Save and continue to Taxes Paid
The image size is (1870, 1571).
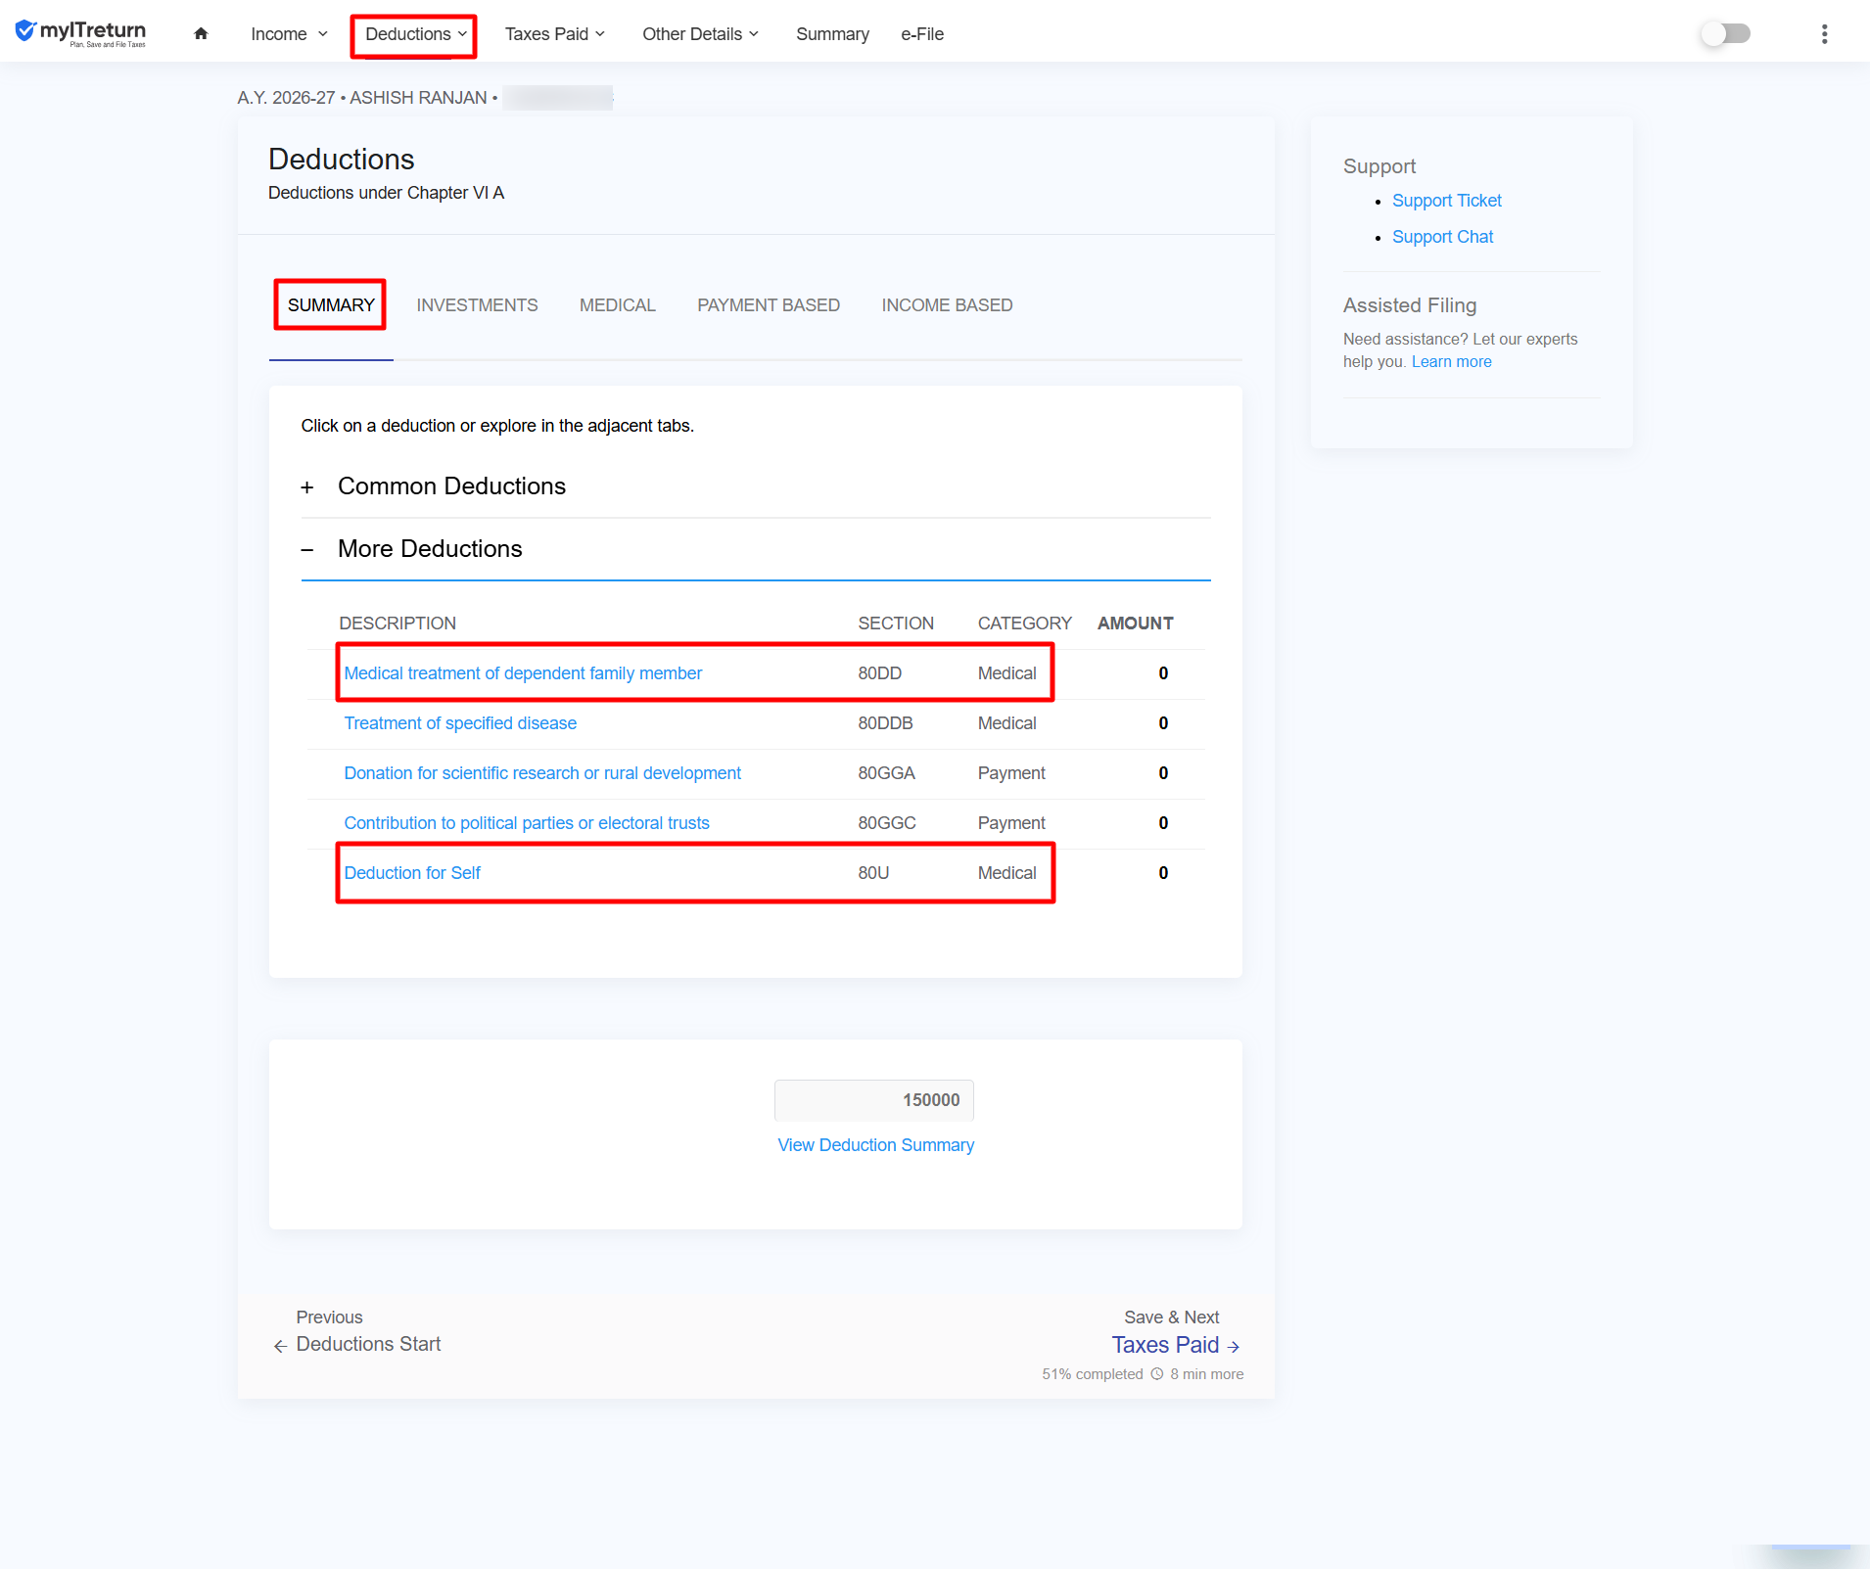(x=1175, y=1346)
